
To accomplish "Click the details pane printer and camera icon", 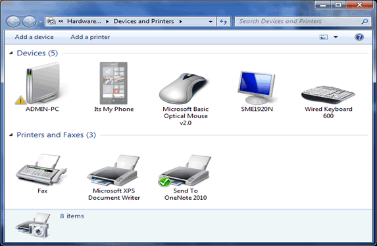I will (x=33, y=226).
